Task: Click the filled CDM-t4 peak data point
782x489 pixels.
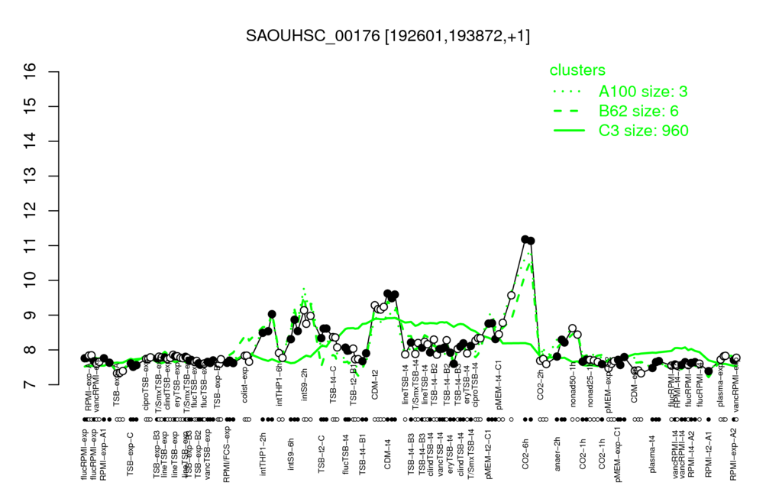Action: pos(387,293)
